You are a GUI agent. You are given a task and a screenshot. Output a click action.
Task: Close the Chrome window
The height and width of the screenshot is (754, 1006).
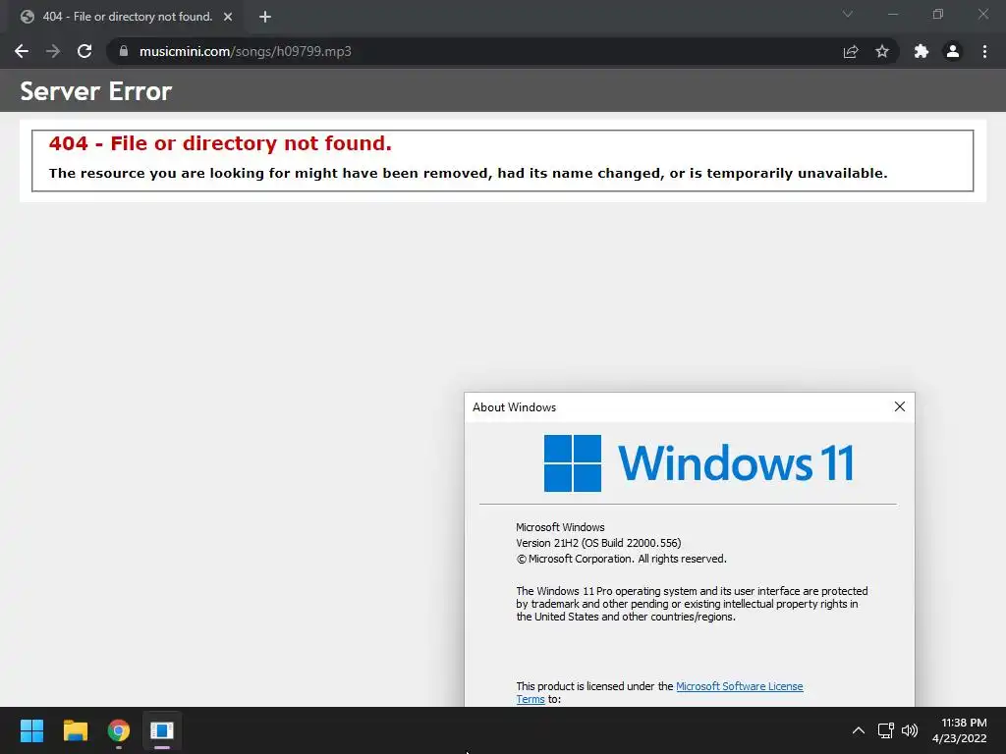coord(982,14)
